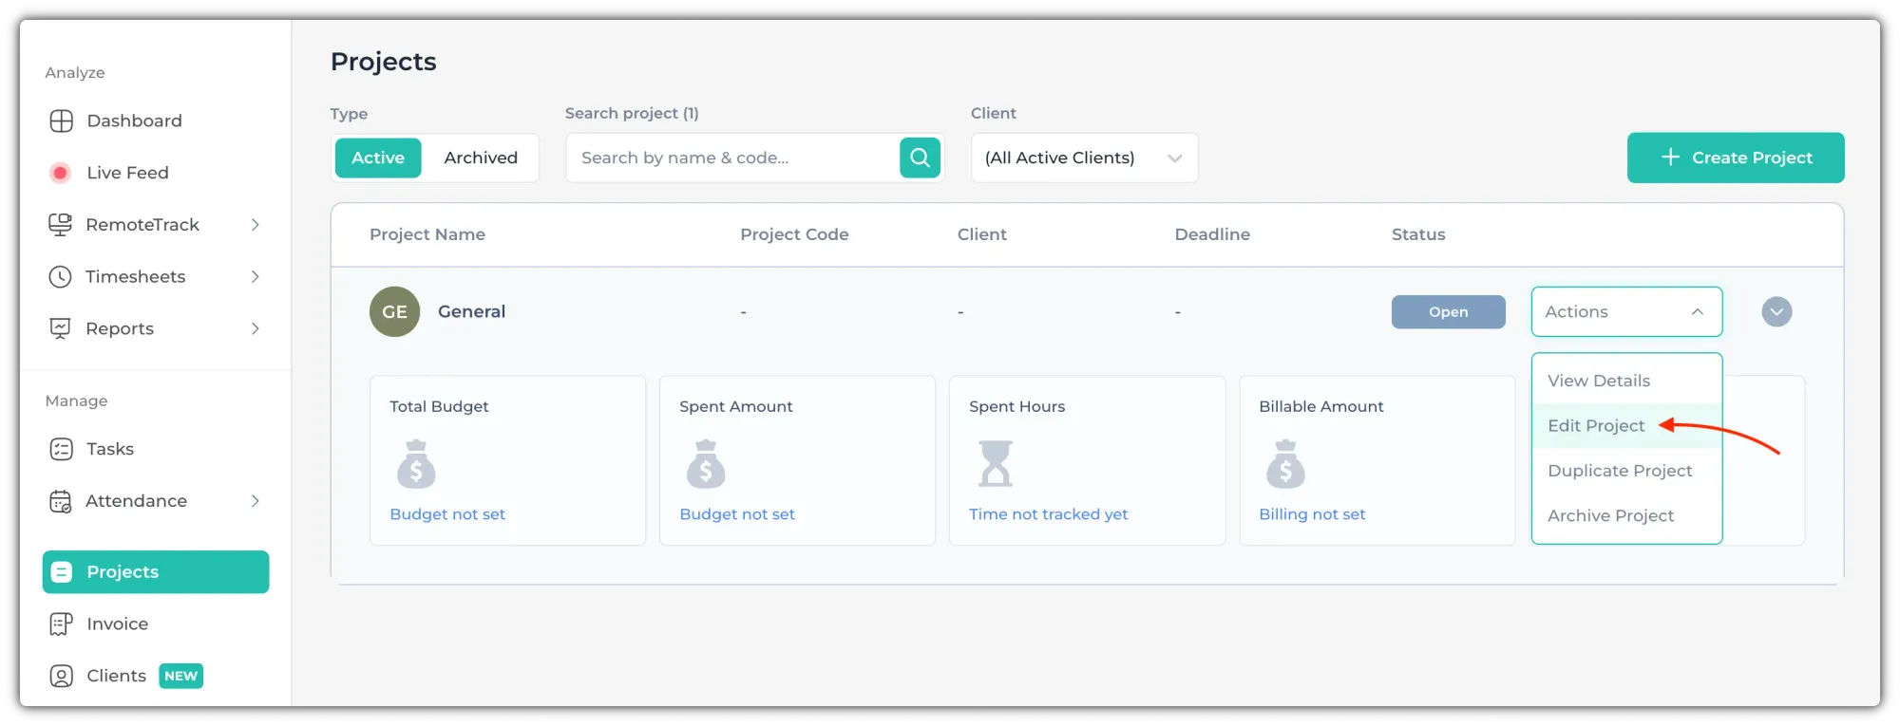Click the Reports icon in sidebar
Screen dimensions: 1900x726
[61, 328]
